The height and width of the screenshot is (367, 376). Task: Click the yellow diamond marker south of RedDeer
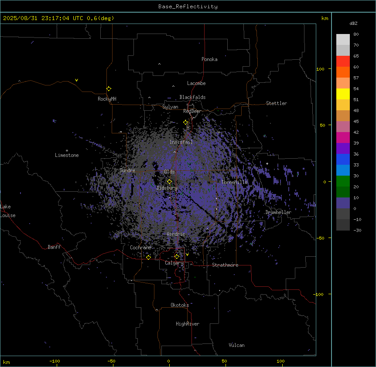pyautogui.click(x=185, y=122)
